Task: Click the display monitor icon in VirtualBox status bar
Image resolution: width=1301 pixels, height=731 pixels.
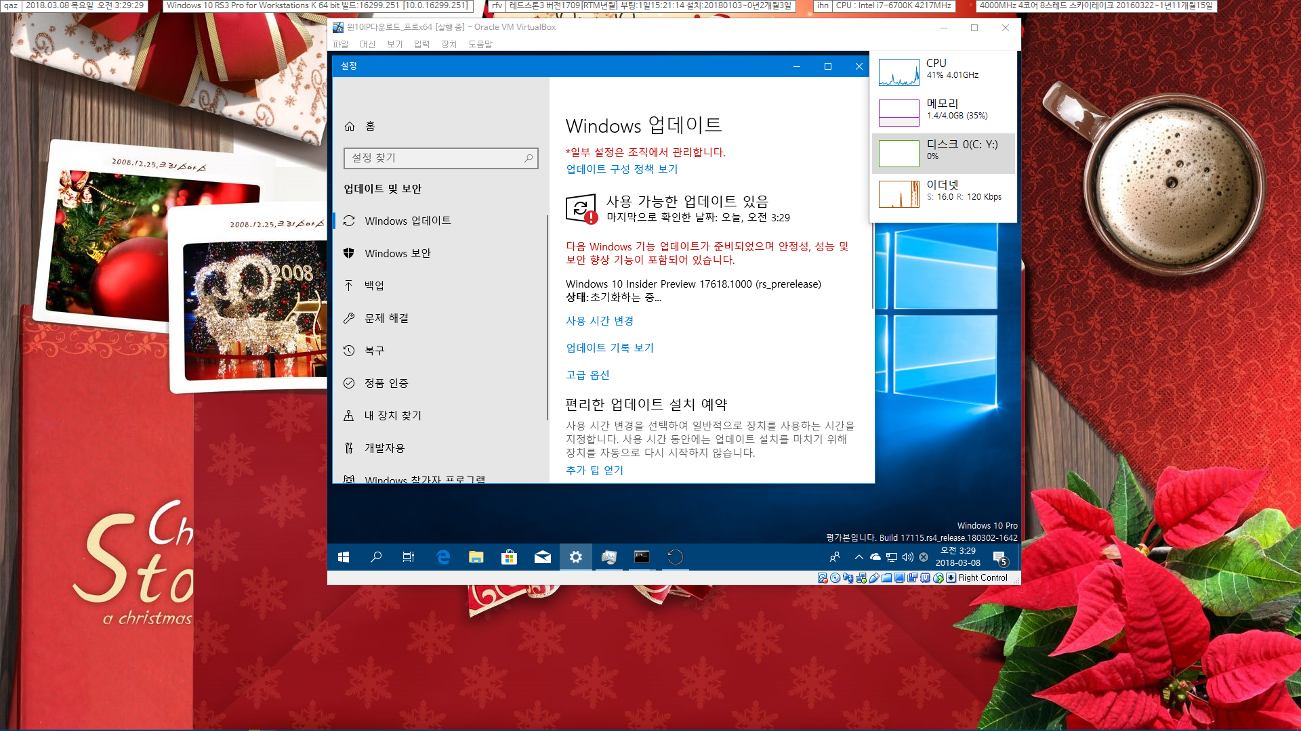Action: 899,577
